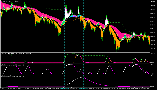Click the '27 May 22:15' time axis label
Screen dimensions: 157x90
(x=35, y=88)
